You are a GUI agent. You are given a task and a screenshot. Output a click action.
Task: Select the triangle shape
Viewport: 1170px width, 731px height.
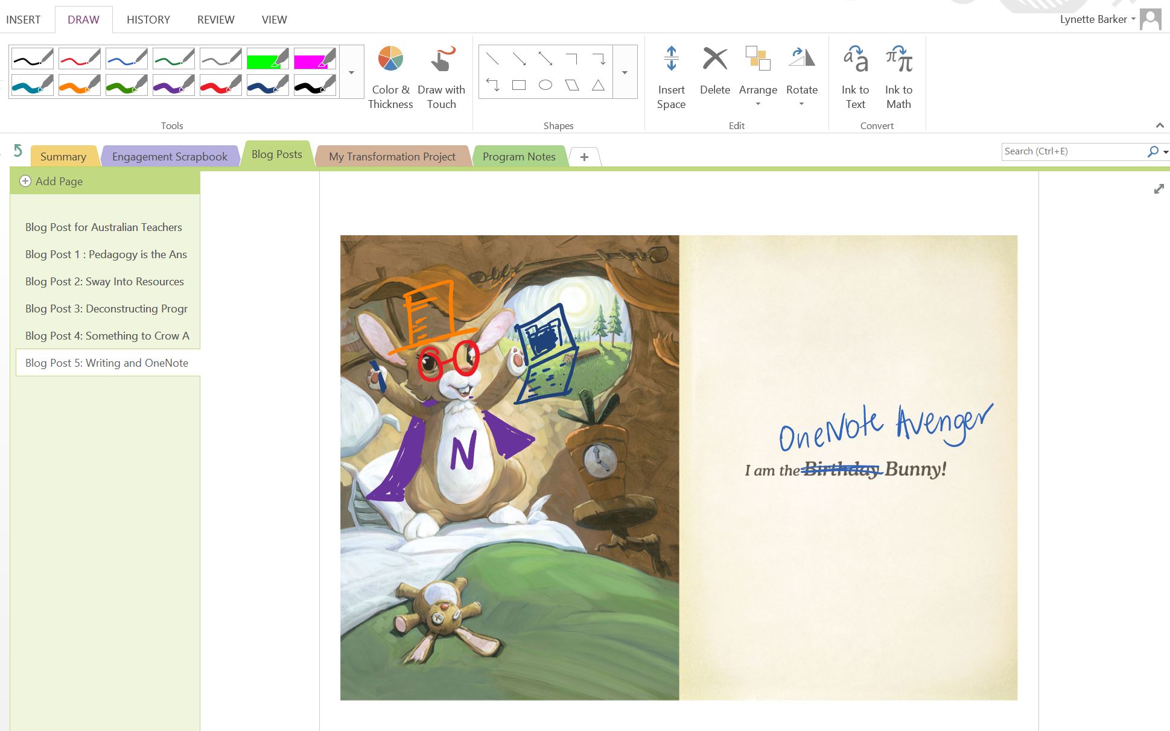pyautogui.click(x=599, y=85)
